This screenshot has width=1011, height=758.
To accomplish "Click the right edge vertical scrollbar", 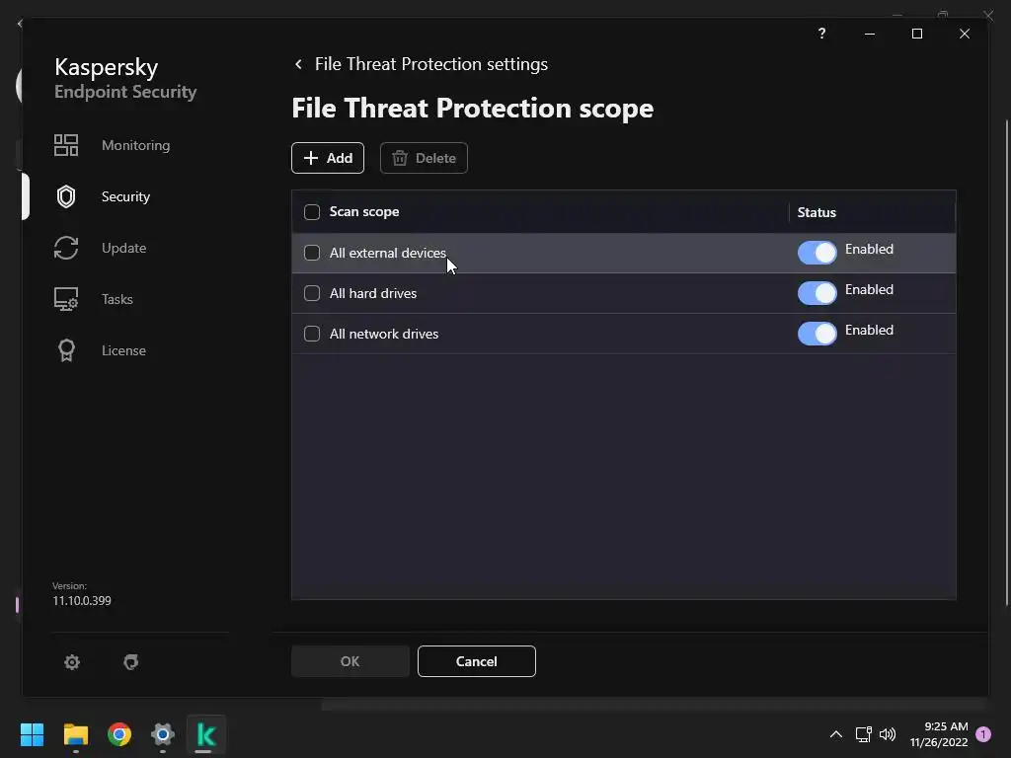I will 1006,361.
